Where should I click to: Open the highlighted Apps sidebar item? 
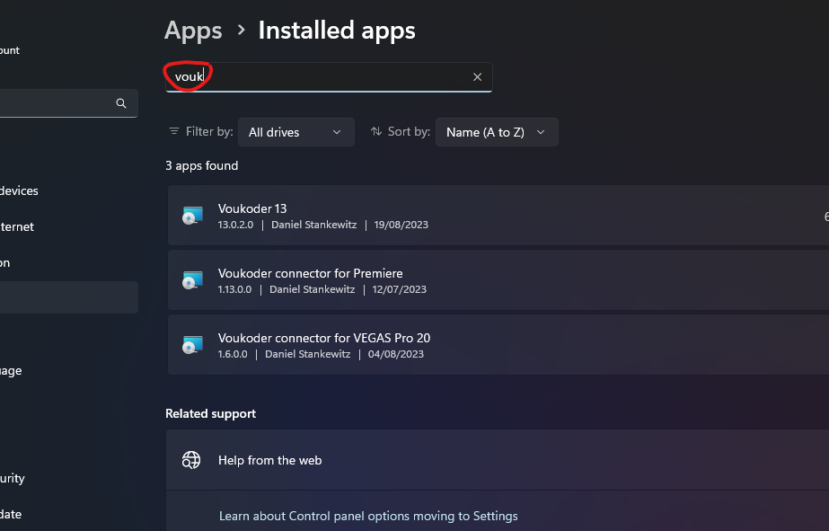tap(67, 297)
